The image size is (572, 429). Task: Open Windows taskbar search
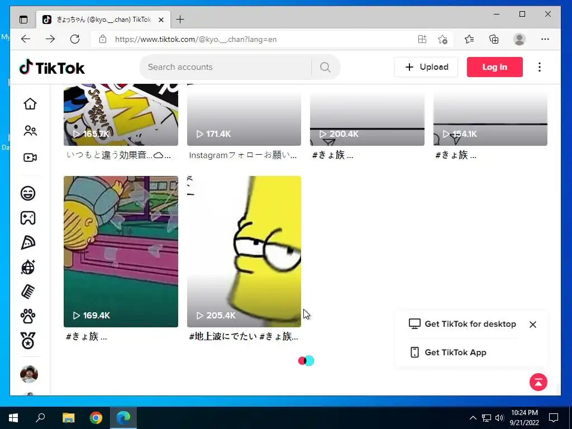40,418
